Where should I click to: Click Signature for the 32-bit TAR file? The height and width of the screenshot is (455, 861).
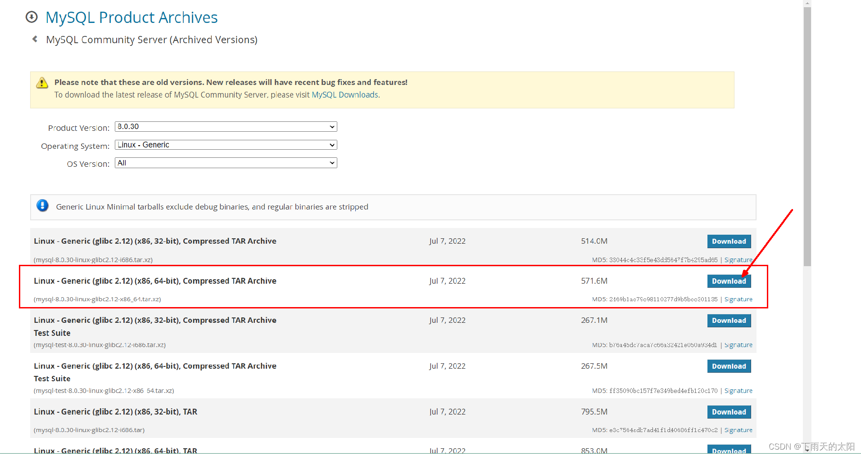click(738, 430)
